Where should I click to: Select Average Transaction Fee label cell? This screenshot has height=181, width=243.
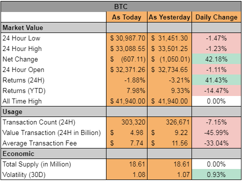(53, 143)
